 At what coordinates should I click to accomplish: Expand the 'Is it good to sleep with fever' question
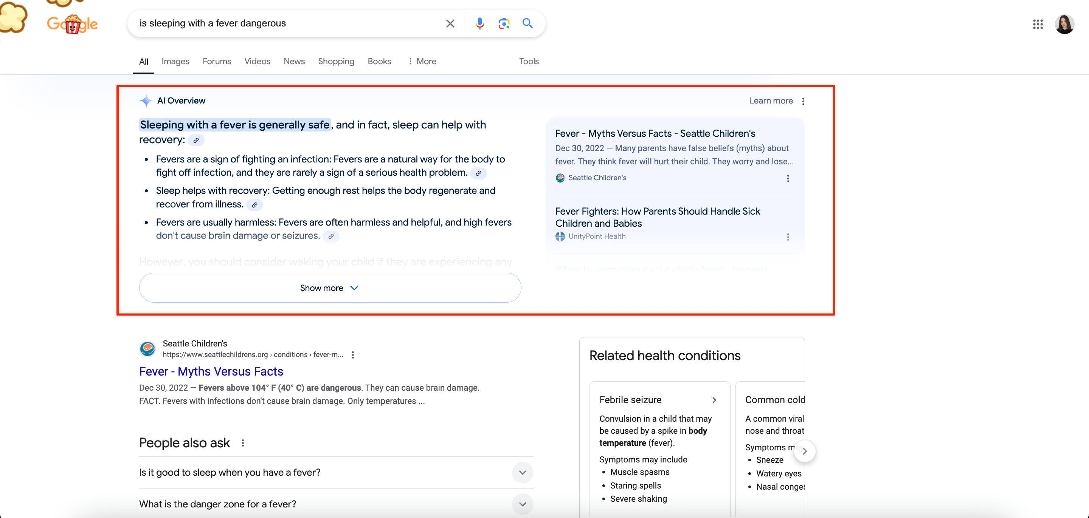point(524,472)
